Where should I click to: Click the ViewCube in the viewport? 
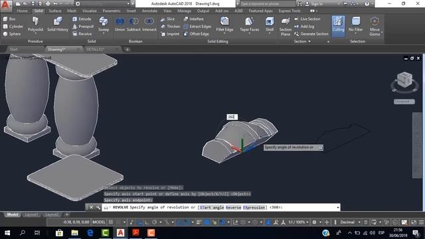coord(404,80)
